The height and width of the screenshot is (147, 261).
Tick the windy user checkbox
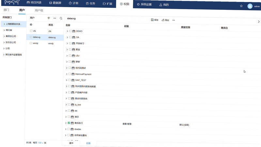click(31, 43)
